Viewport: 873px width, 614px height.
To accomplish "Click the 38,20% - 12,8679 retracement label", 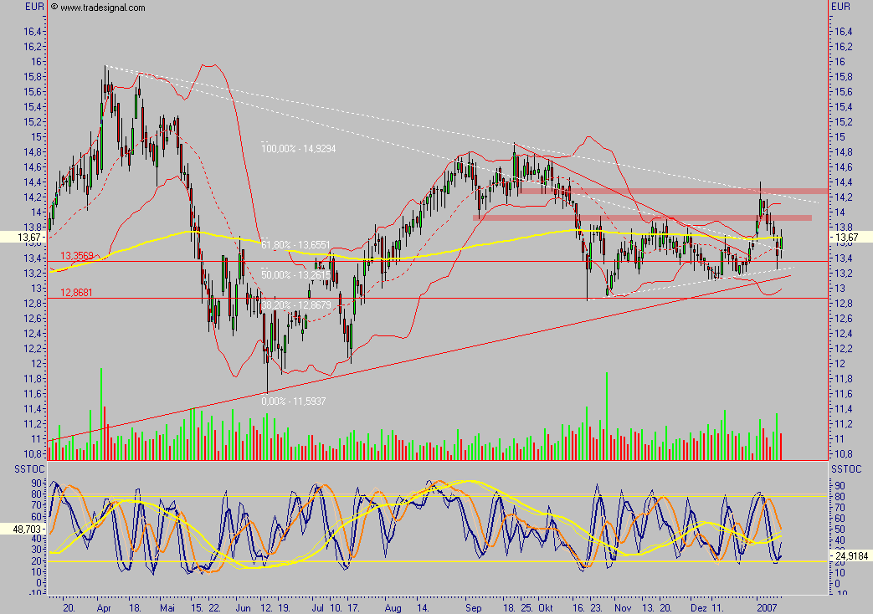I will pyautogui.click(x=295, y=306).
